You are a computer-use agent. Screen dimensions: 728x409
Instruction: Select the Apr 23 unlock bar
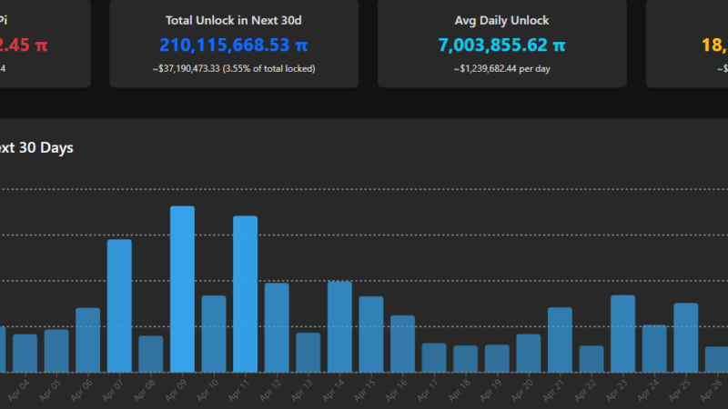click(x=622, y=334)
